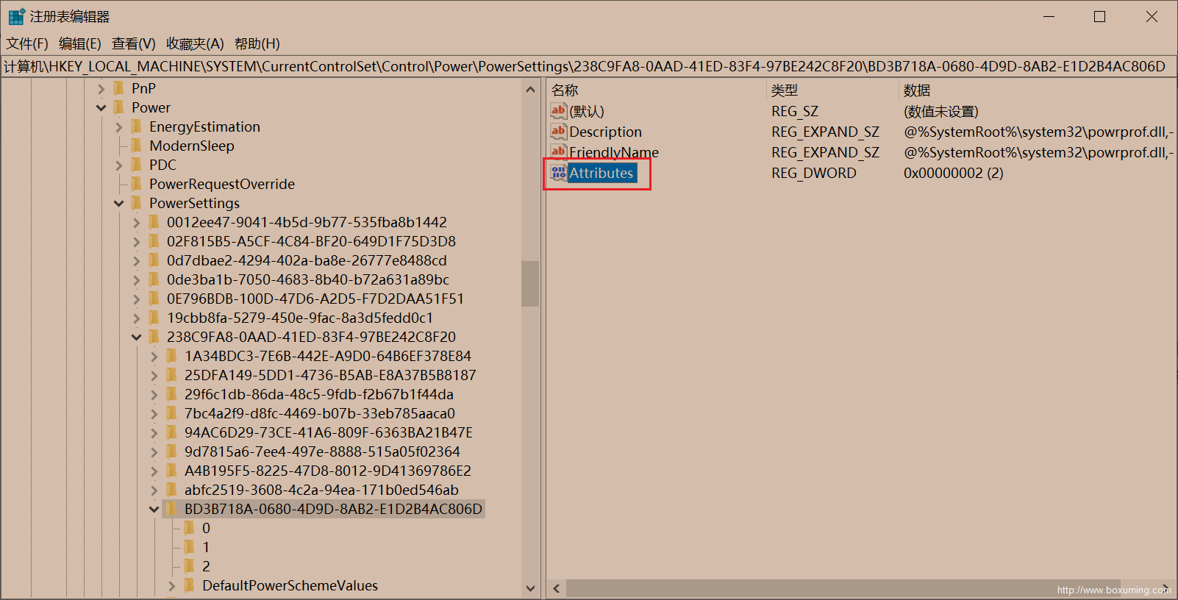Click the 9d7815a6-7ee4 folder icon
This screenshot has width=1178, height=600.
(172, 451)
